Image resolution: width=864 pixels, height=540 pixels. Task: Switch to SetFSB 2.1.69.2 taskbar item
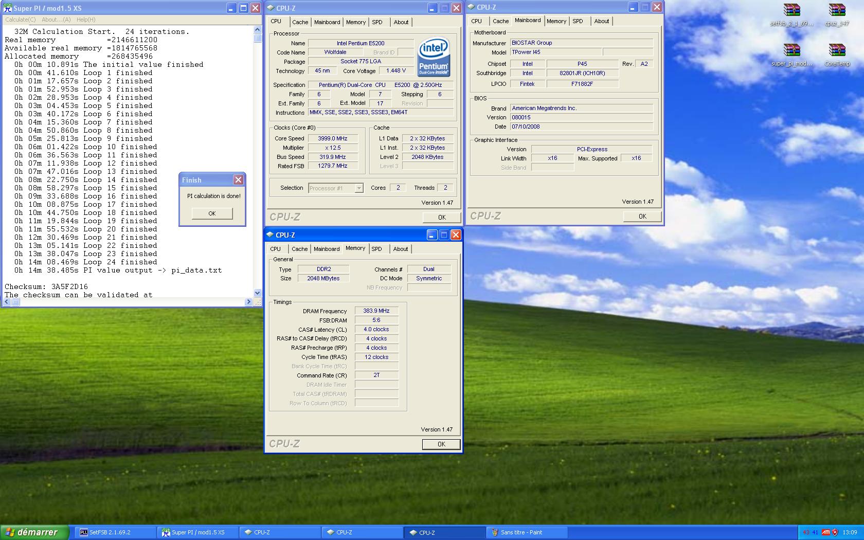[x=116, y=532]
